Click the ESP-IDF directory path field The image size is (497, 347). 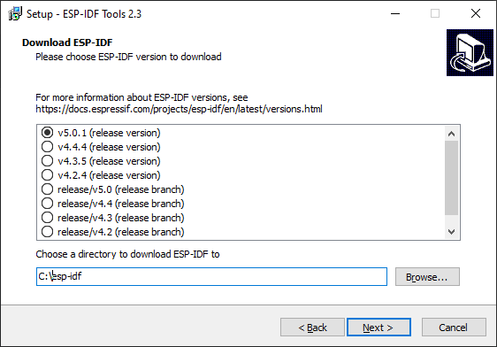tap(211, 276)
